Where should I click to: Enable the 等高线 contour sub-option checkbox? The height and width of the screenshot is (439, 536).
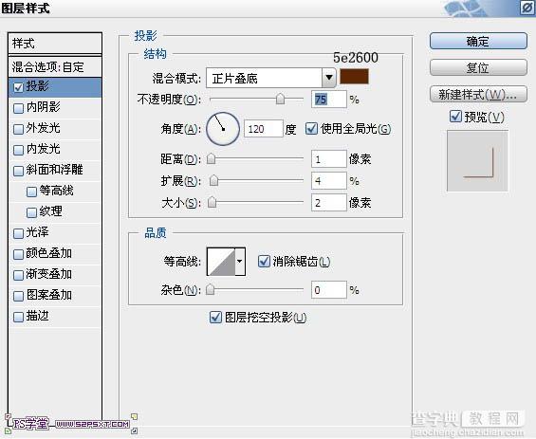32,192
